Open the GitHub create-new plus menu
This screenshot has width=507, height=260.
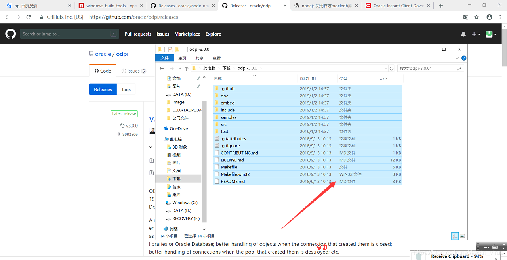[476, 34]
